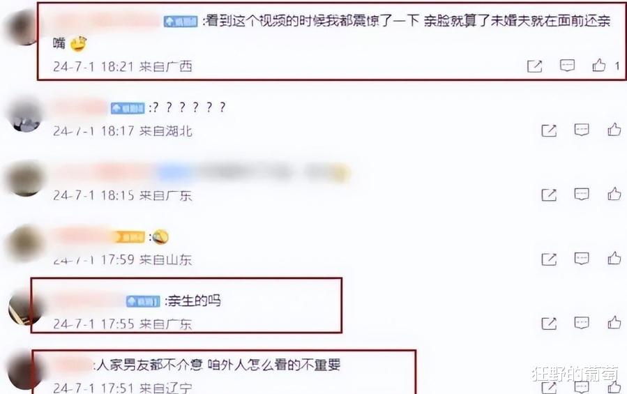Screen dimensions: 627x394
Task: Click the Shandong commenter's avatar
Action: 25,243
